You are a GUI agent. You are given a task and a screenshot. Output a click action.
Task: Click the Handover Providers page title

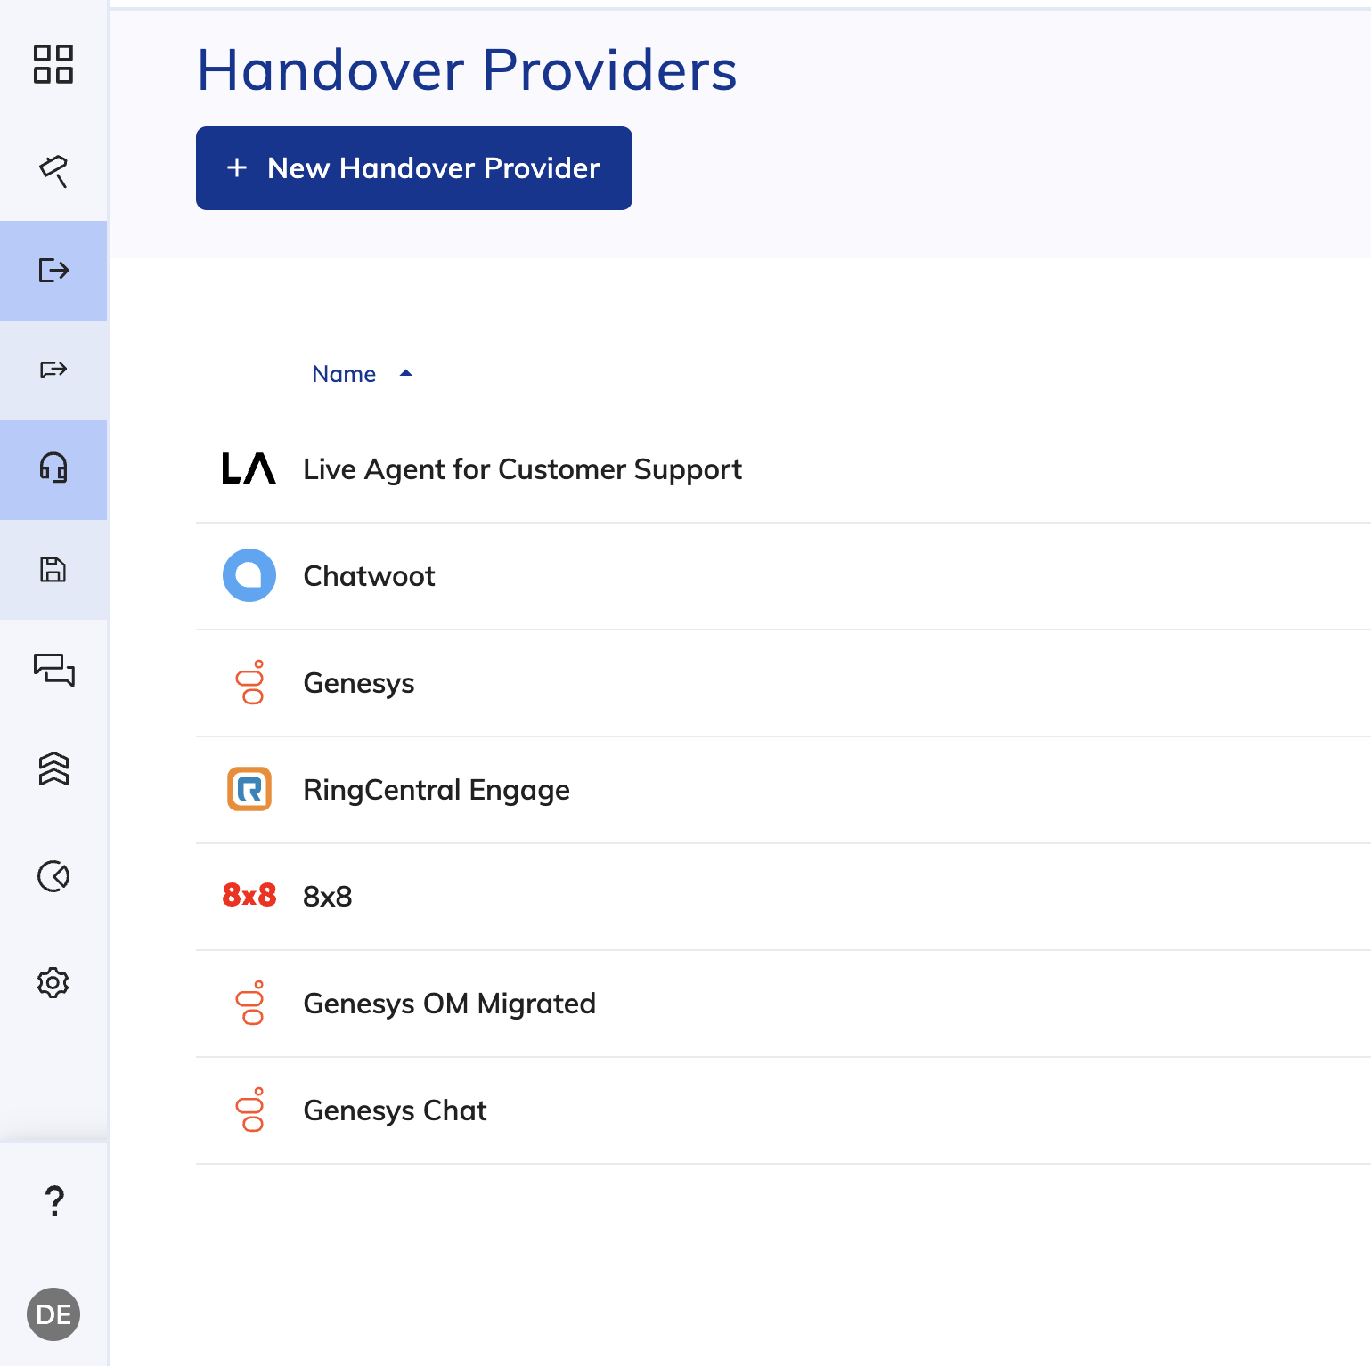(x=467, y=70)
